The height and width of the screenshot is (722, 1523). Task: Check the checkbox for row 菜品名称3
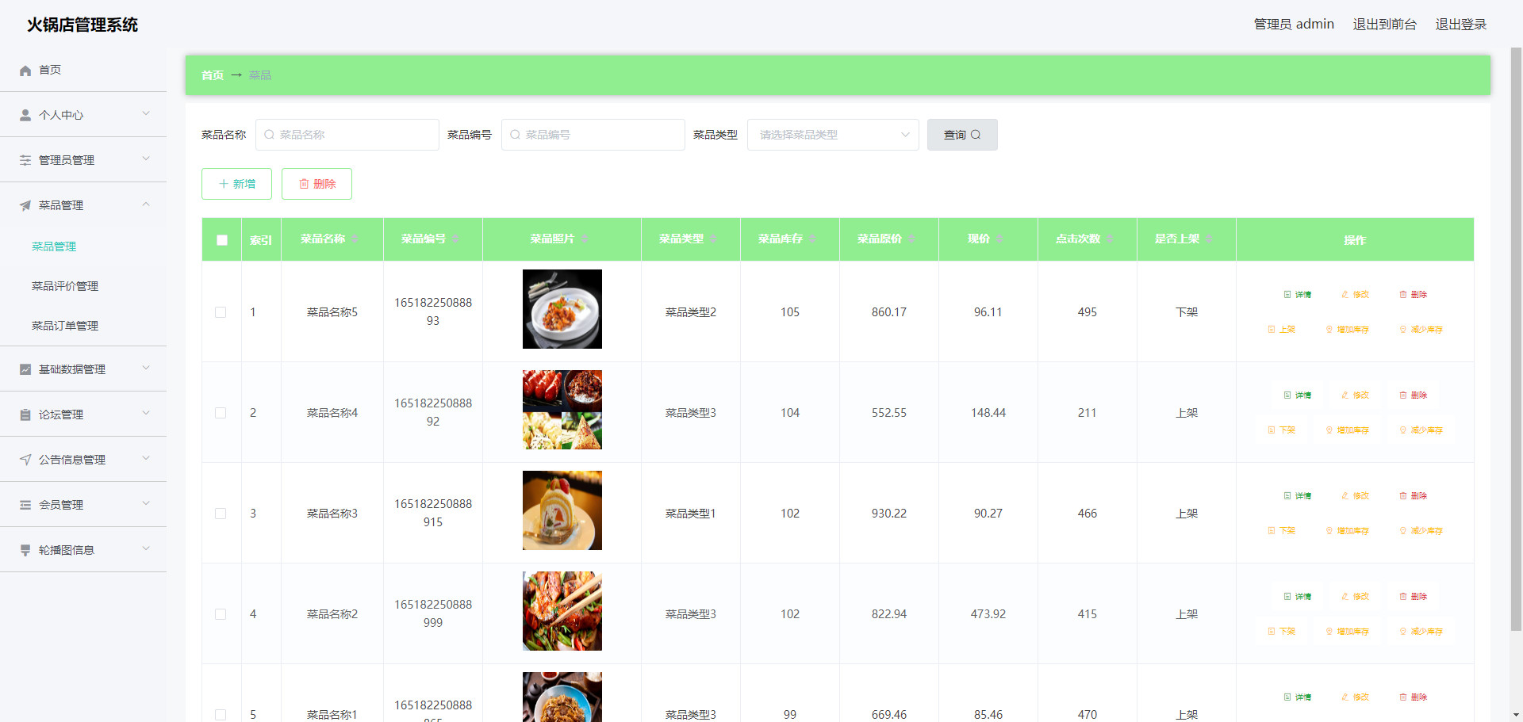(x=221, y=514)
